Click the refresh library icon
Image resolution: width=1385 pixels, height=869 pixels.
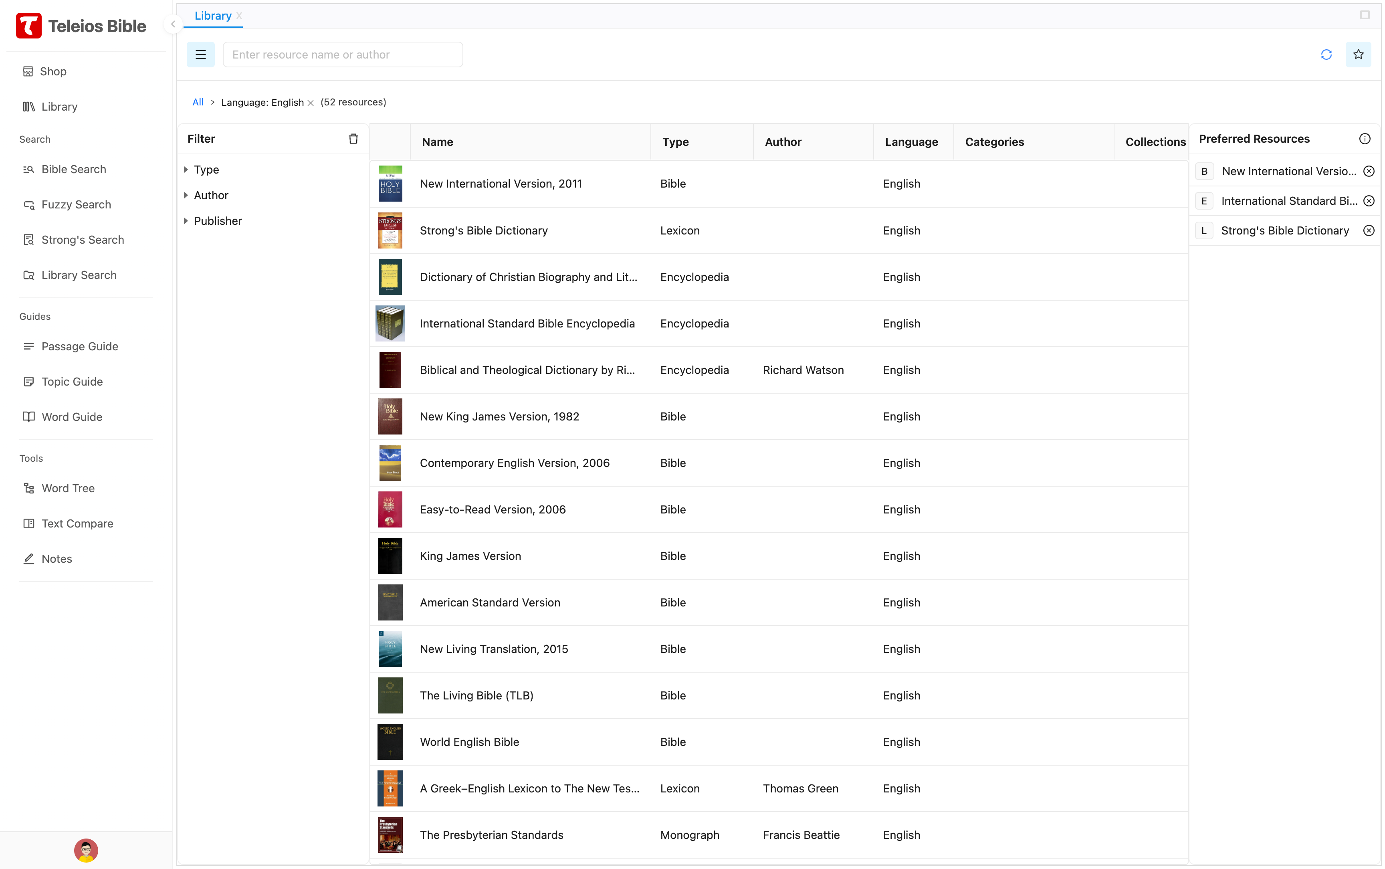(x=1326, y=55)
